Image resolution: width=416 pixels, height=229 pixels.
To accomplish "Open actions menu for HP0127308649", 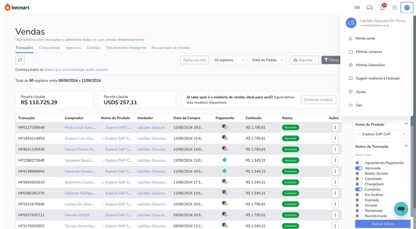I will coord(335,127).
